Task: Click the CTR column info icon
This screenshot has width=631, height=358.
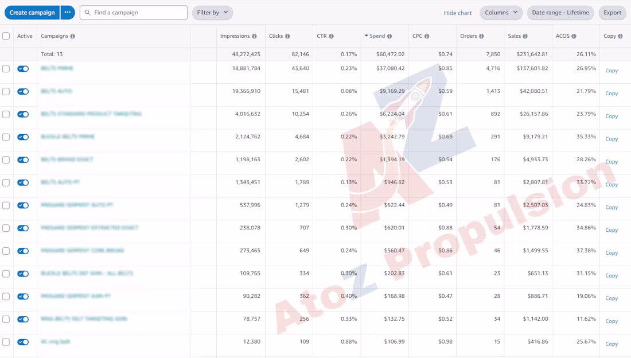Action: [331, 36]
